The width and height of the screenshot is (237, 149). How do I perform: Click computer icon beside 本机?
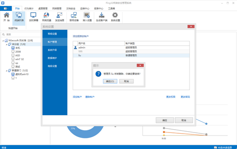point(13,48)
